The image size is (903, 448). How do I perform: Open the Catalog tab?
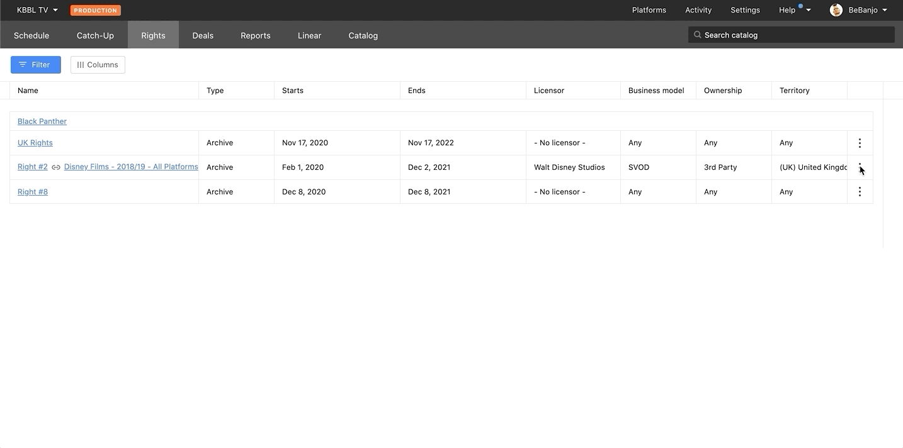coord(363,35)
